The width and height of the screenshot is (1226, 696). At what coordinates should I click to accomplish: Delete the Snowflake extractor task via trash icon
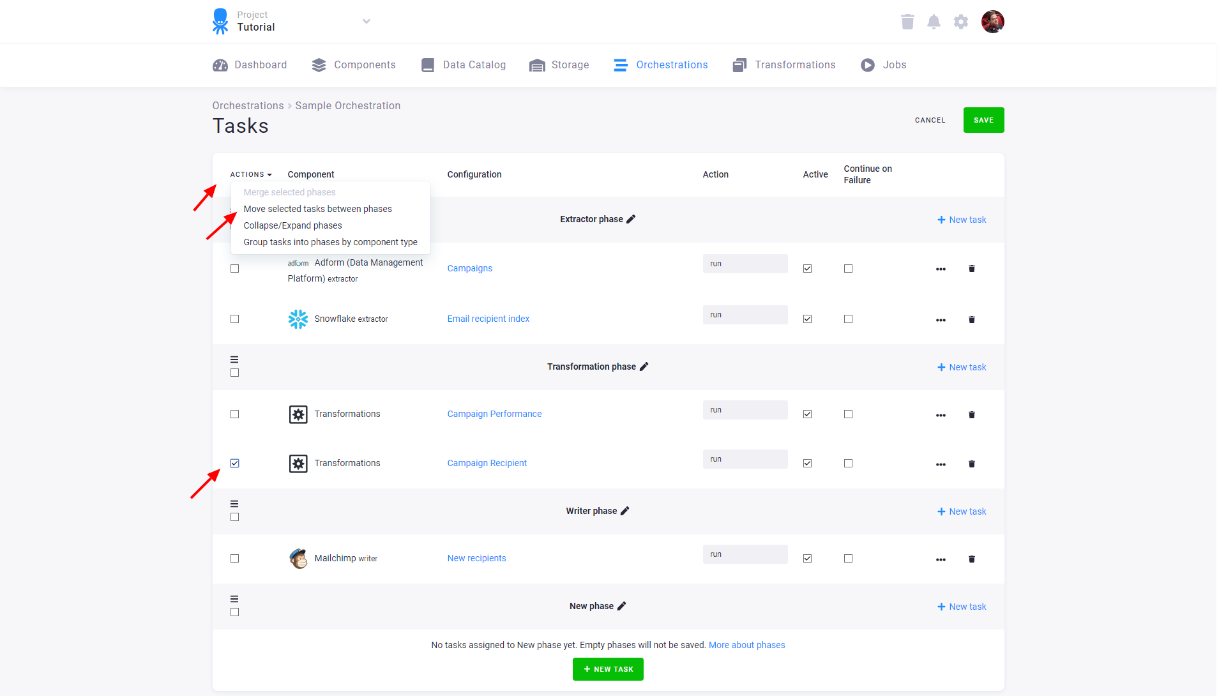(971, 319)
